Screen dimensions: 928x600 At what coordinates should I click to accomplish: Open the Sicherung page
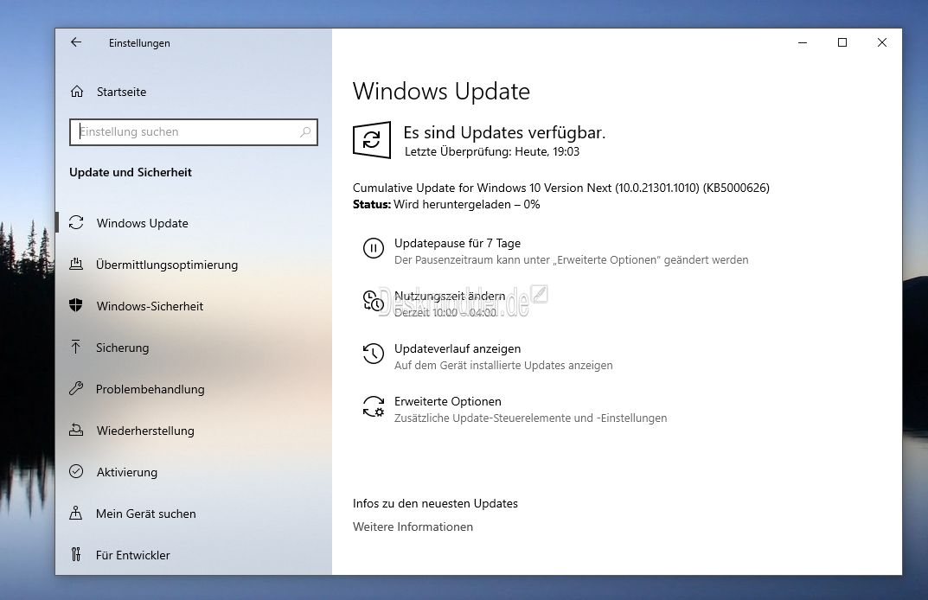coord(123,348)
